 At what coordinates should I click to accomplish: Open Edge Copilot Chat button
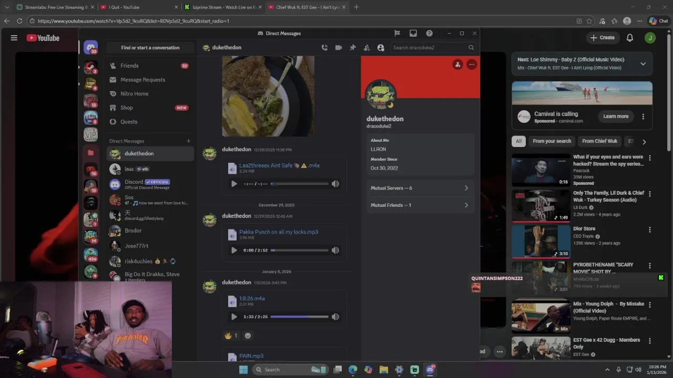[659, 21]
